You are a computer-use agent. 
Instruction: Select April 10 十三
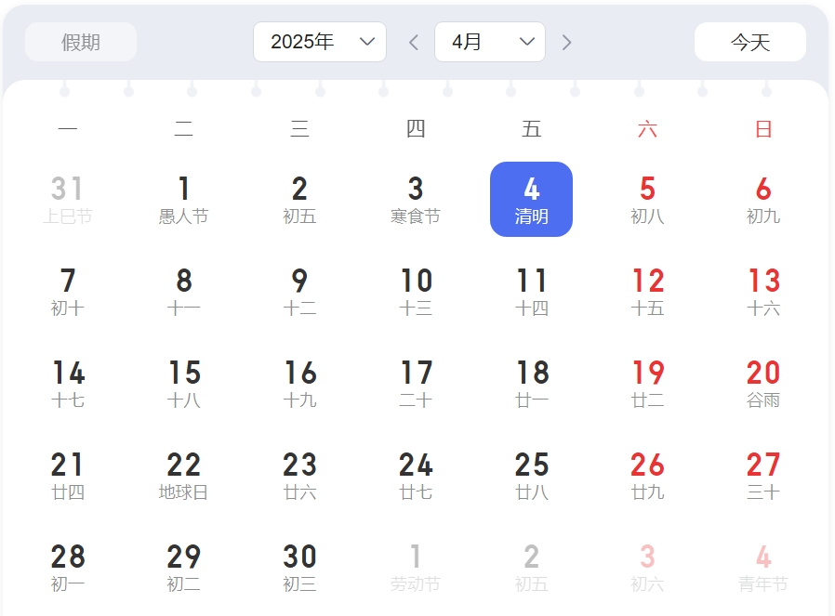pyautogui.click(x=416, y=292)
